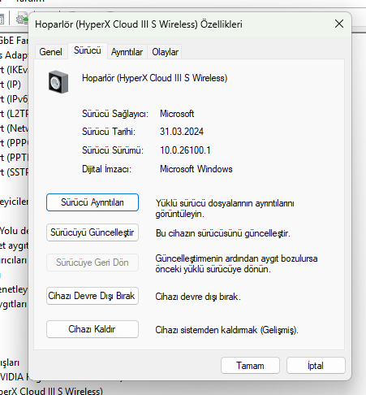The width and height of the screenshot is (366, 395).
Task: Click Cihazı Devre Dışı Bırak
Action: [93, 296]
